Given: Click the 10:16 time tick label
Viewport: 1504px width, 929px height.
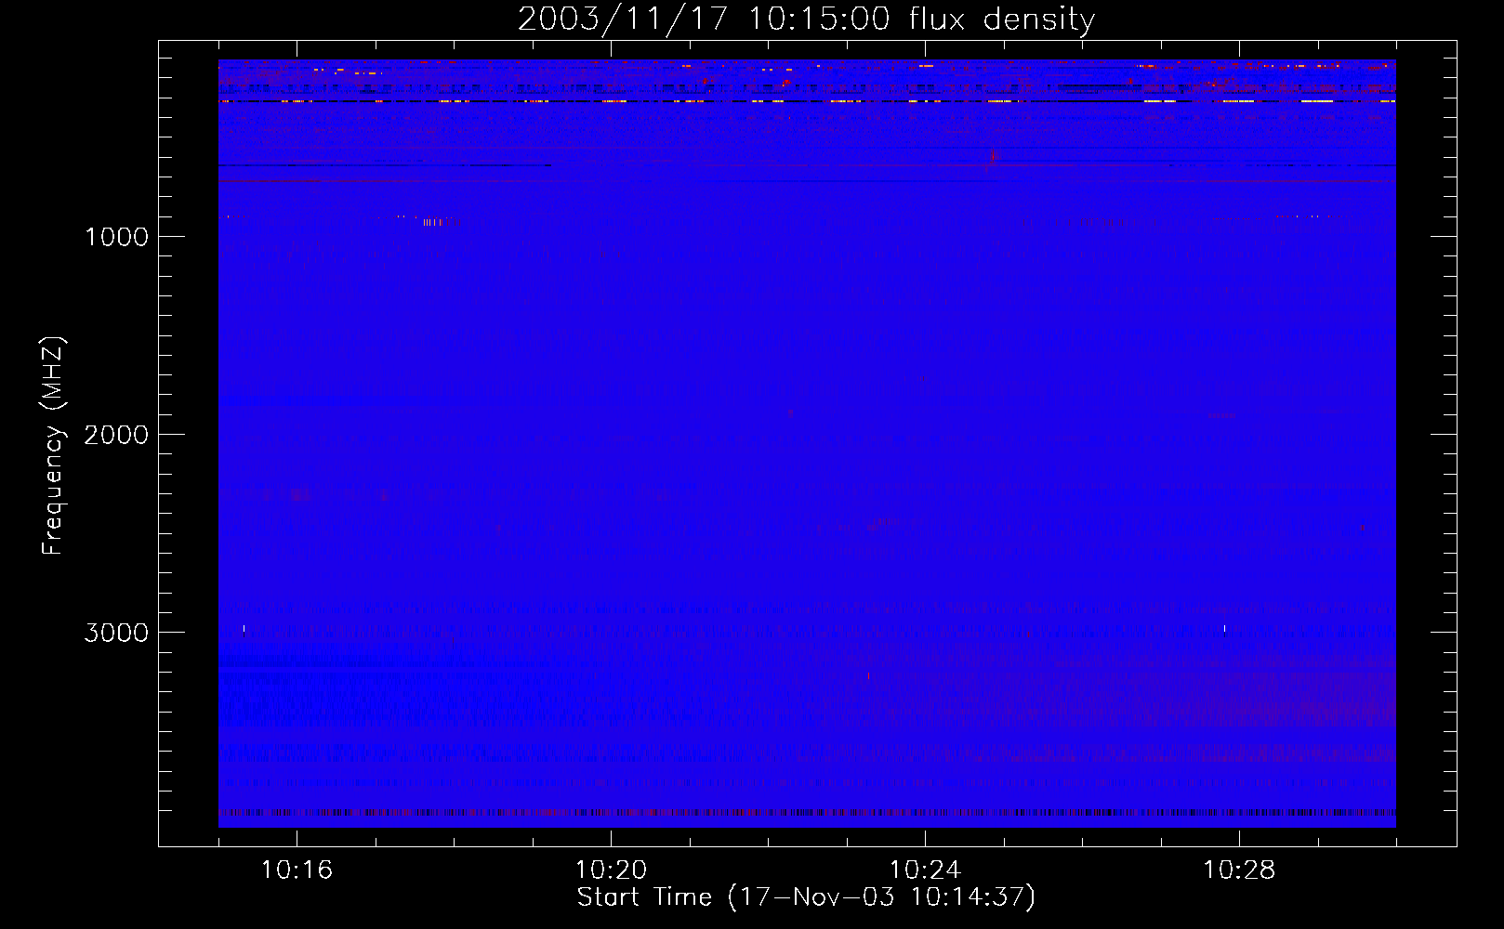Looking at the screenshot, I should click(297, 870).
